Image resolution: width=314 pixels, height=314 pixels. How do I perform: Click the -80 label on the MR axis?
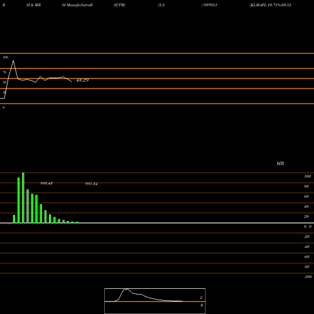(306, 267)
